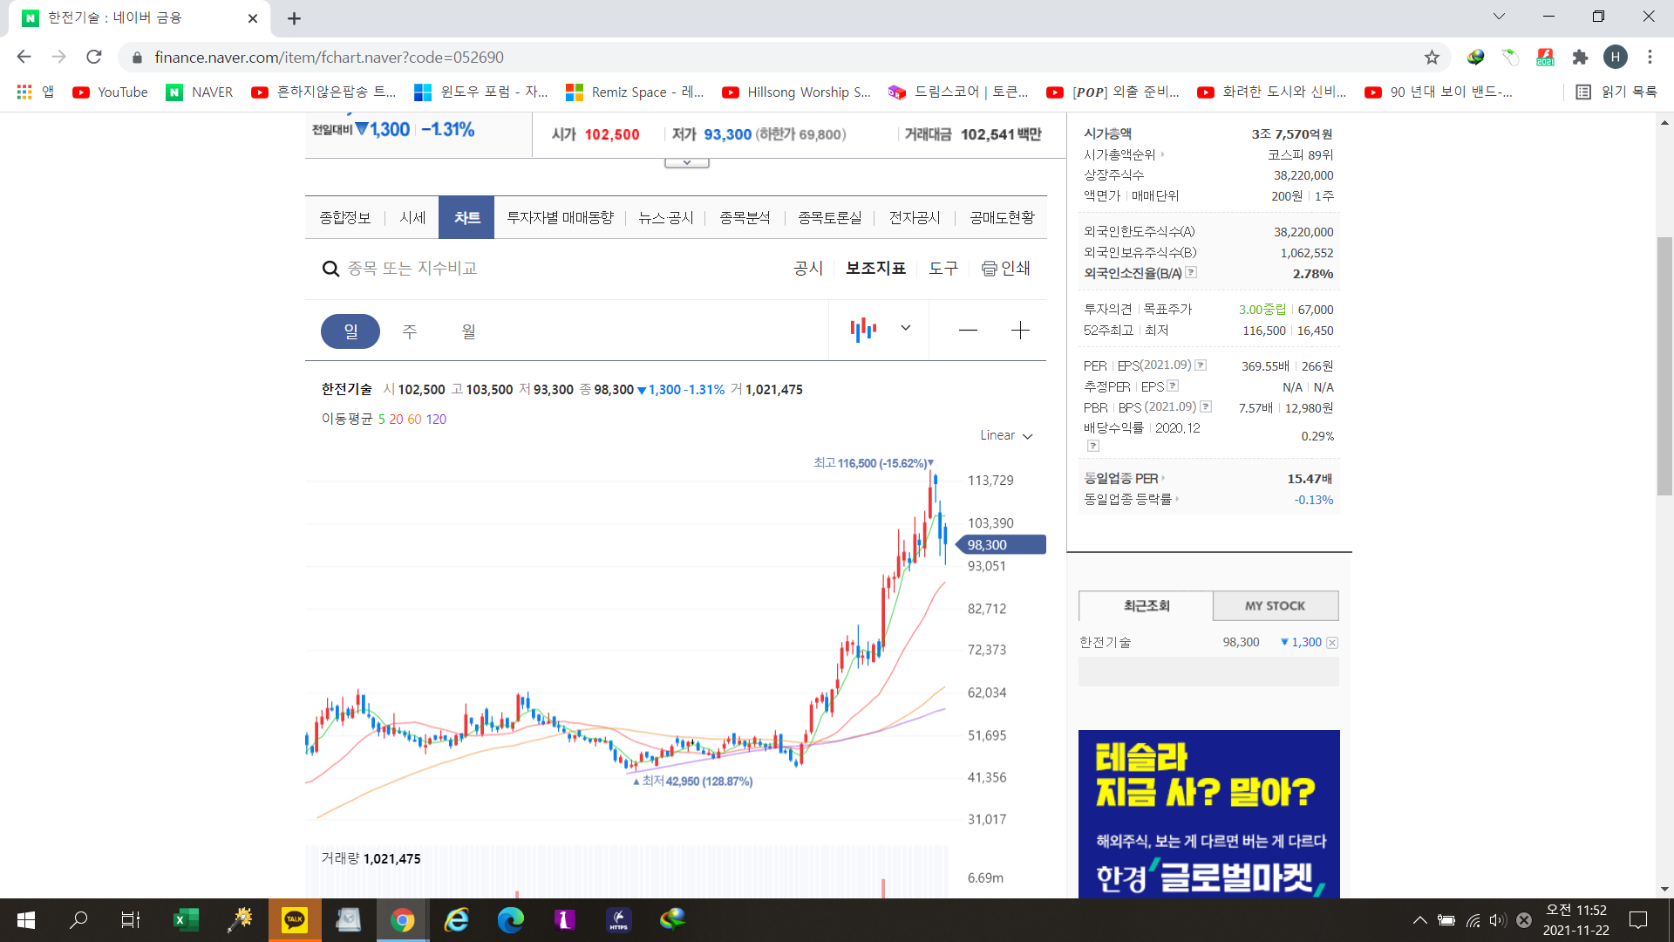Switch to the 종목토론실 tab
The width and height of the screenshot is (1674, 942).
(829, 217)
